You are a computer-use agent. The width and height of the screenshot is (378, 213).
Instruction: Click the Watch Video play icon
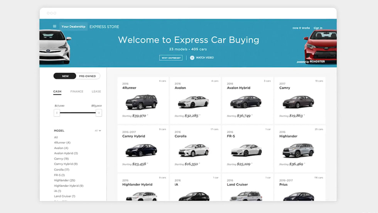192,58
